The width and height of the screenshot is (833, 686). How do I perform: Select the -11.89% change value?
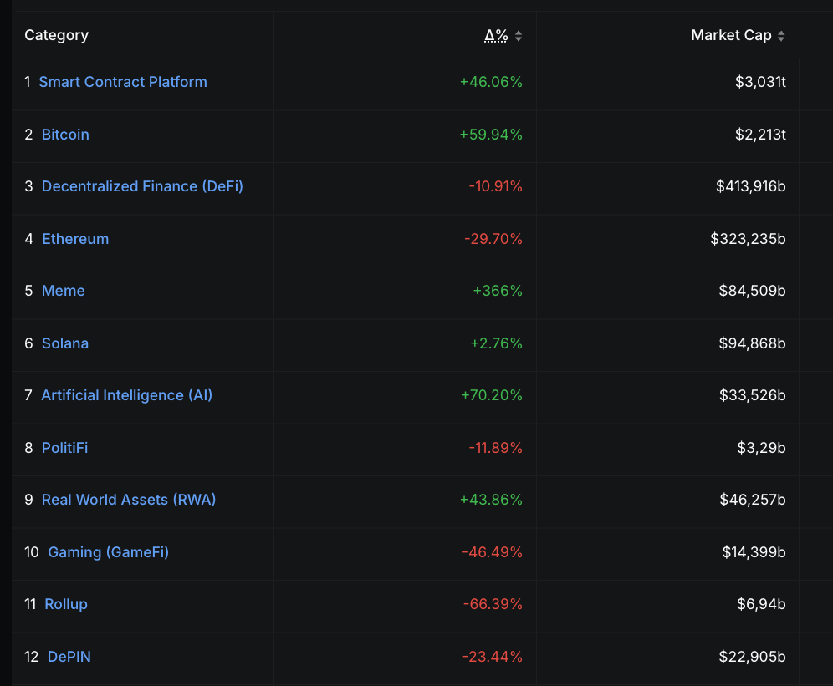[x=496, y=448]
